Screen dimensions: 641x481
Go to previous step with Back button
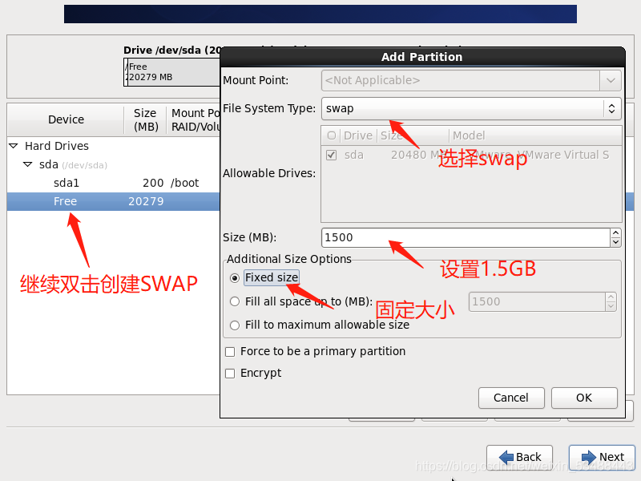[x=519, y=456]
